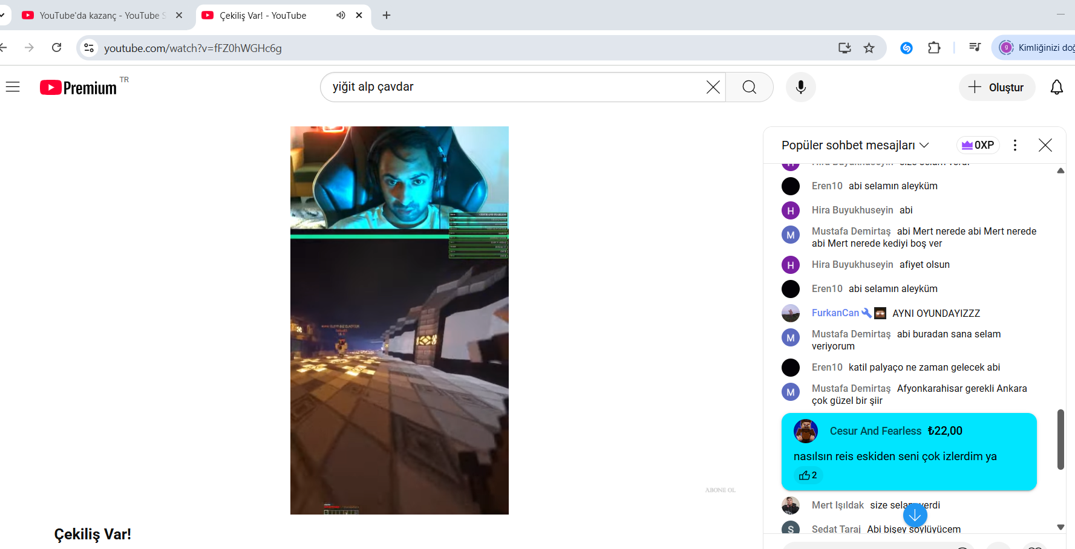The height and width of the screenshot is (549, 1075).
Task: Click the FurkanCan author name
Action: click(x=835, y=313)
